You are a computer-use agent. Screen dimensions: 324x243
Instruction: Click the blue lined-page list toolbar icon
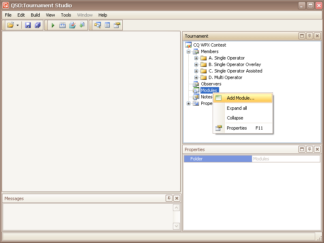pyautogui.click(x=107, y=25)
